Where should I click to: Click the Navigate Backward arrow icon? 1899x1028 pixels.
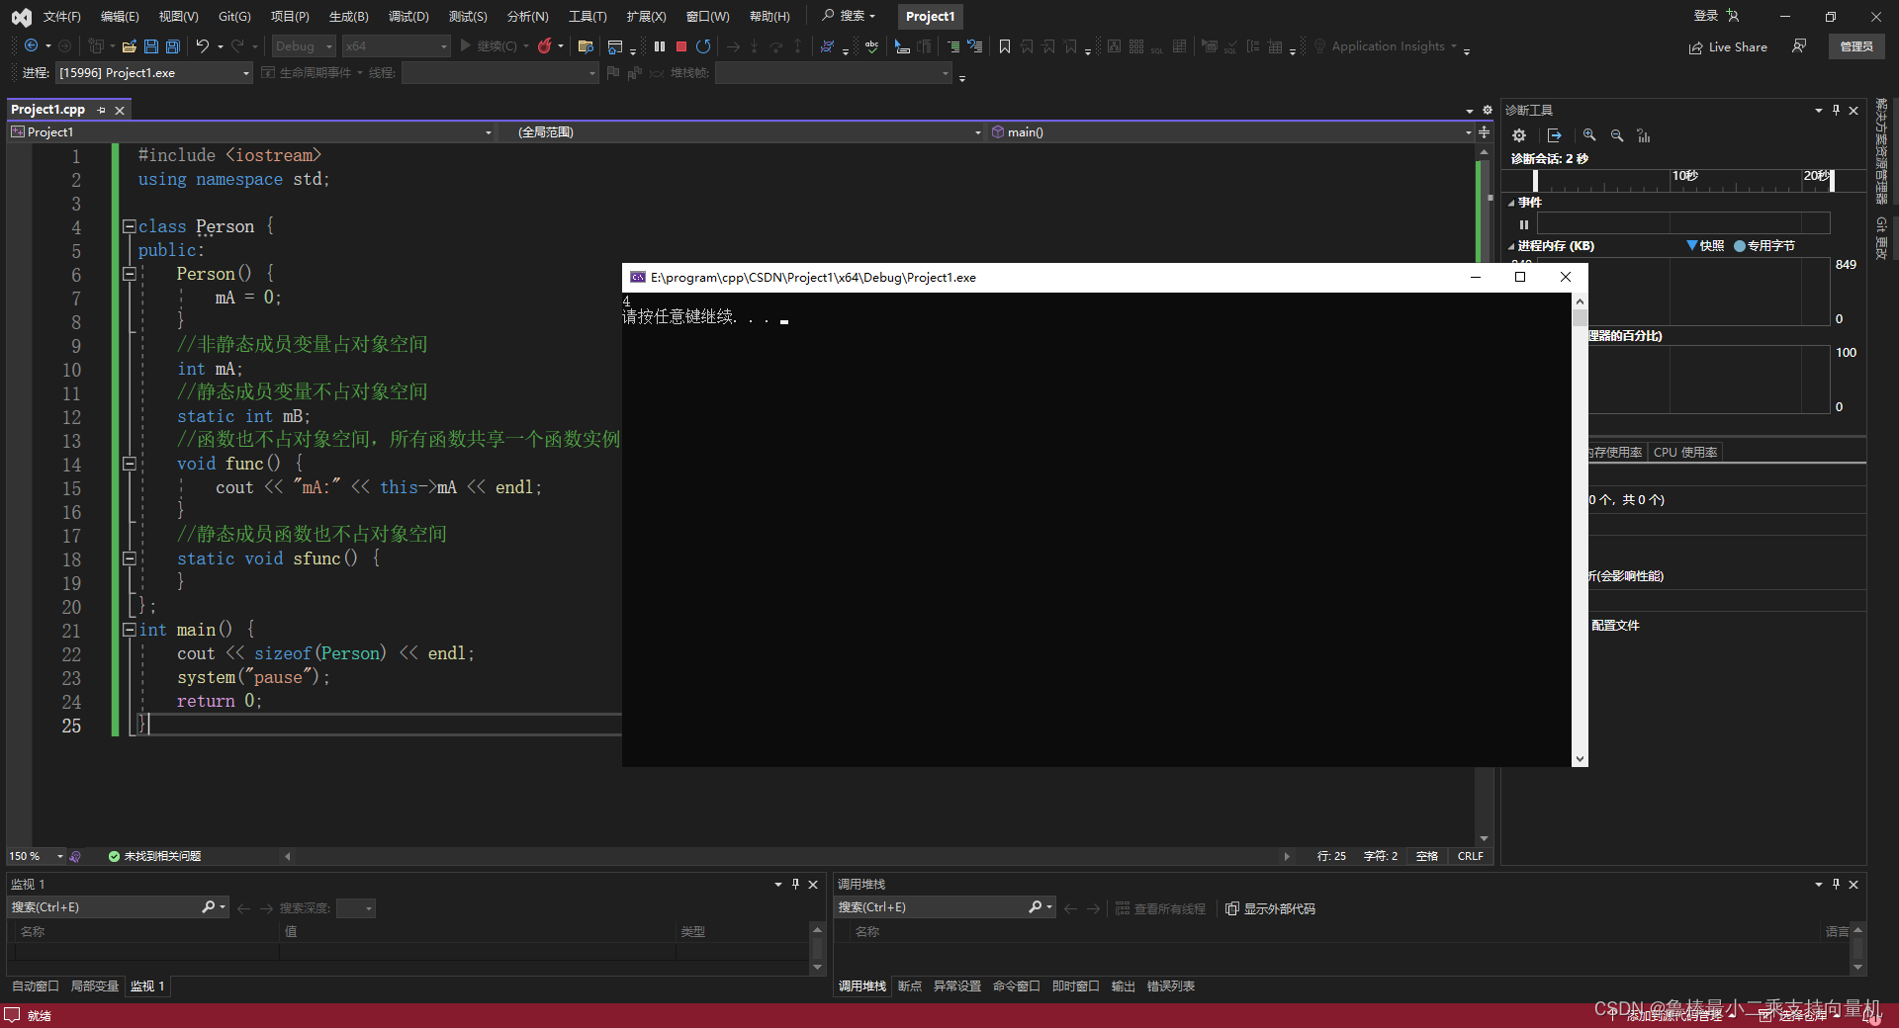coord(32,45)
